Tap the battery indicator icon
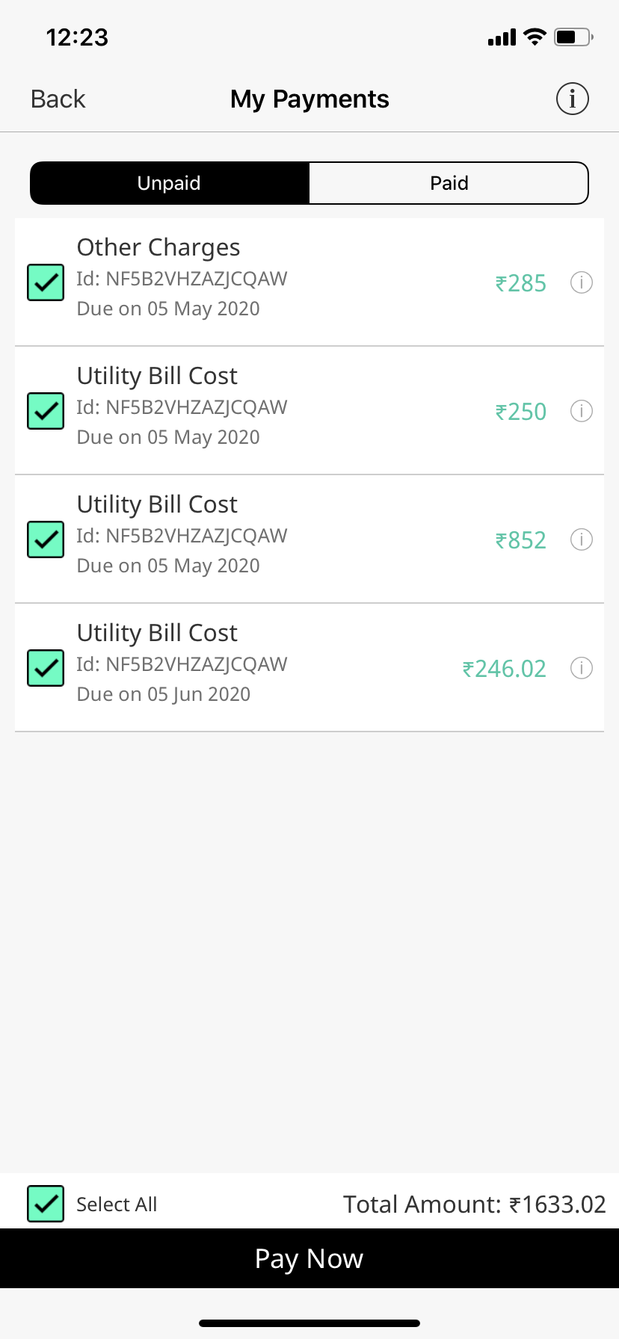This screenshot has width=619, height=1339. click(x=573, y=37)
